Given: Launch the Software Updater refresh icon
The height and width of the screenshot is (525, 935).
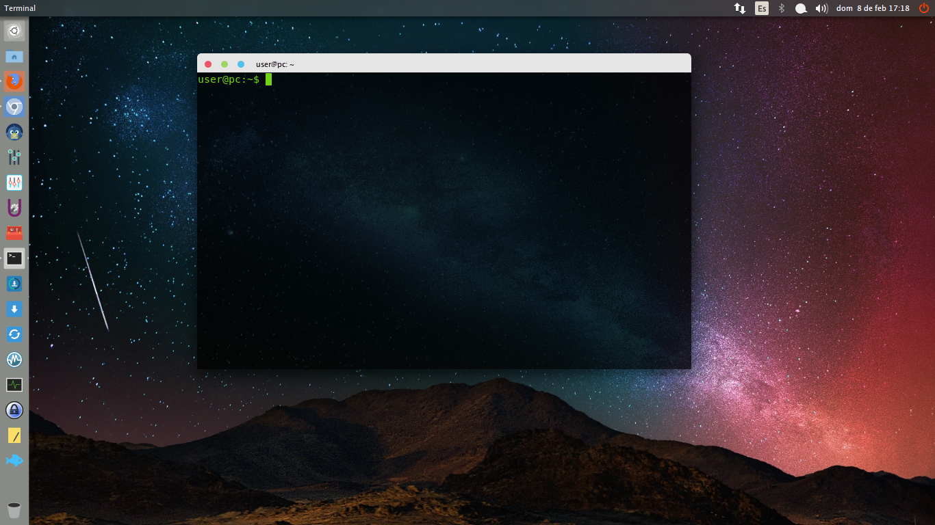Looking at the screenshot, I should [x=14, y=334].
